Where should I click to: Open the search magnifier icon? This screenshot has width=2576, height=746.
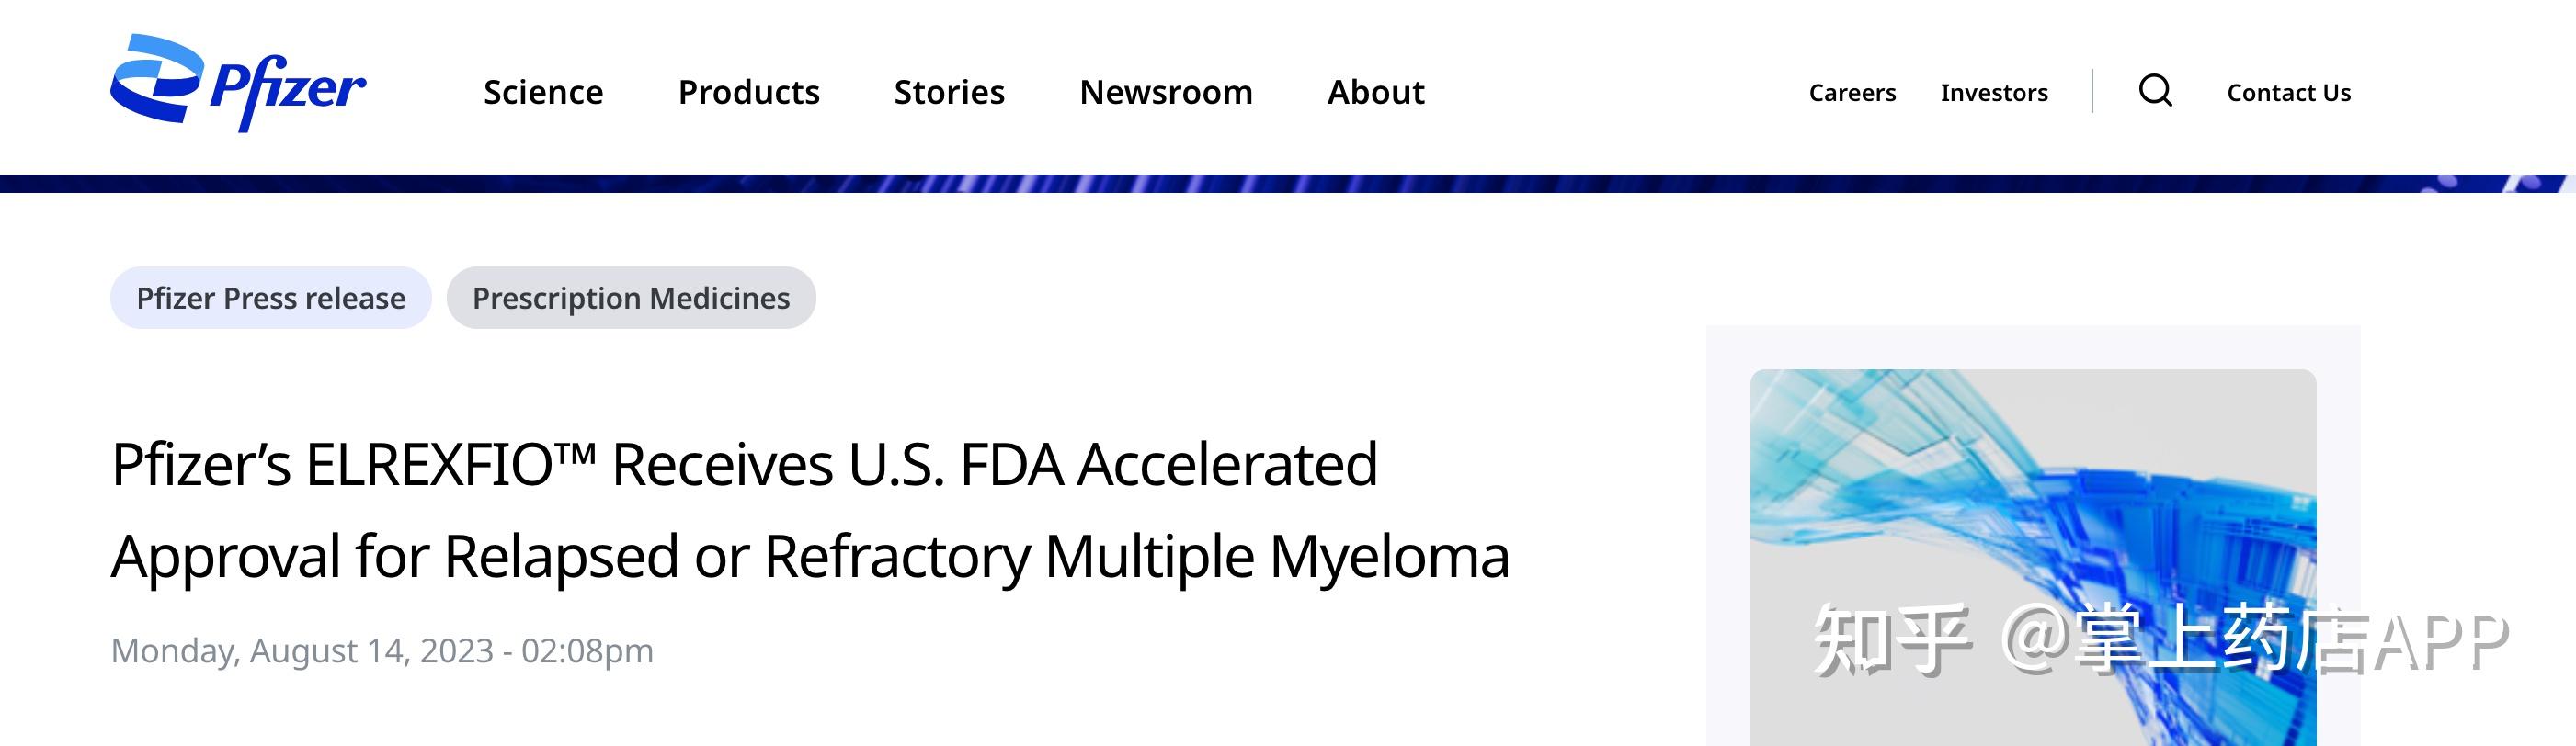point(2155,91)
